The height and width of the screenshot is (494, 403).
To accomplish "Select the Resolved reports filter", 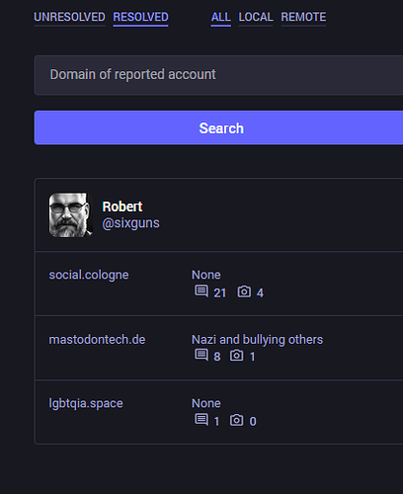I will click(140, 17).
